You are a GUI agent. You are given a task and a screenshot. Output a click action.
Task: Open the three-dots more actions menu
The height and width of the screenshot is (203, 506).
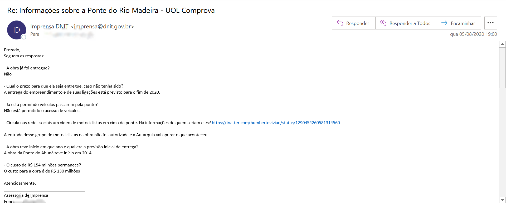click(x=490, y=23)
